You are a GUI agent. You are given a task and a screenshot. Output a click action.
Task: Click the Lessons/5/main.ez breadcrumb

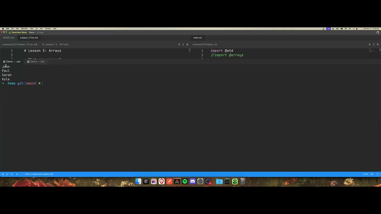point(205,44)
